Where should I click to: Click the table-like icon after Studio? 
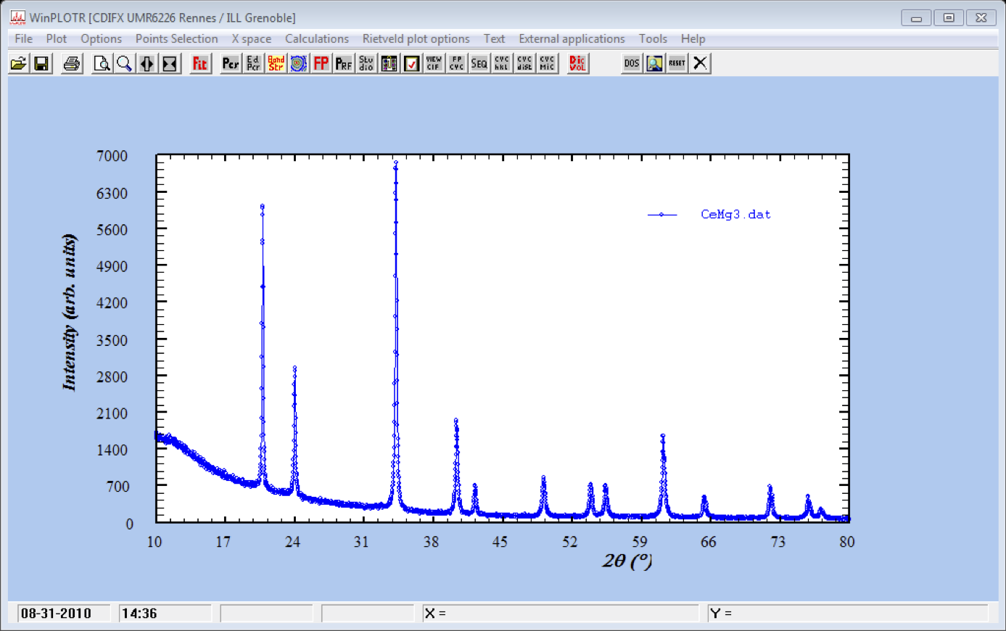(389, 64)
